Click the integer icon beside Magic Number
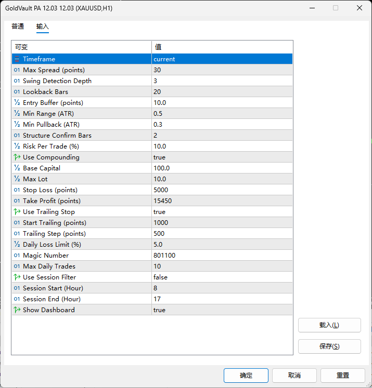 (17, 256)
